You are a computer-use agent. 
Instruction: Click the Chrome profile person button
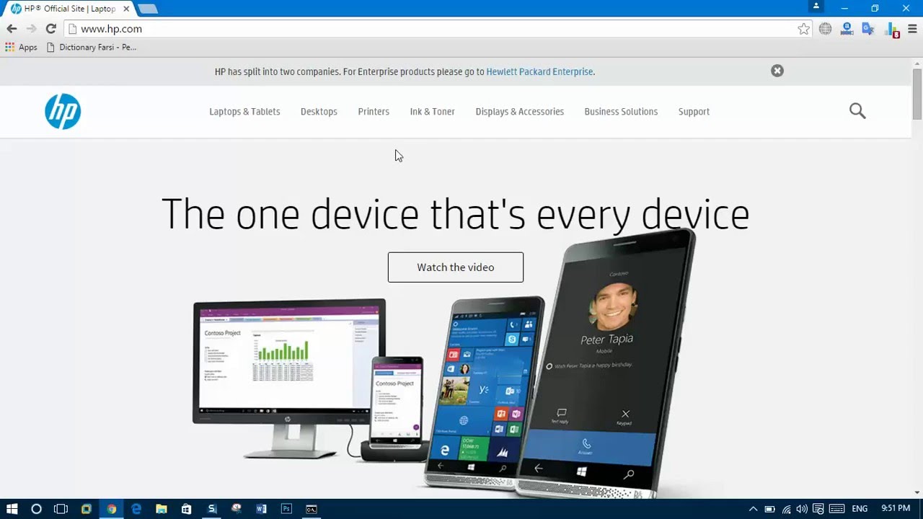(816, 6)
